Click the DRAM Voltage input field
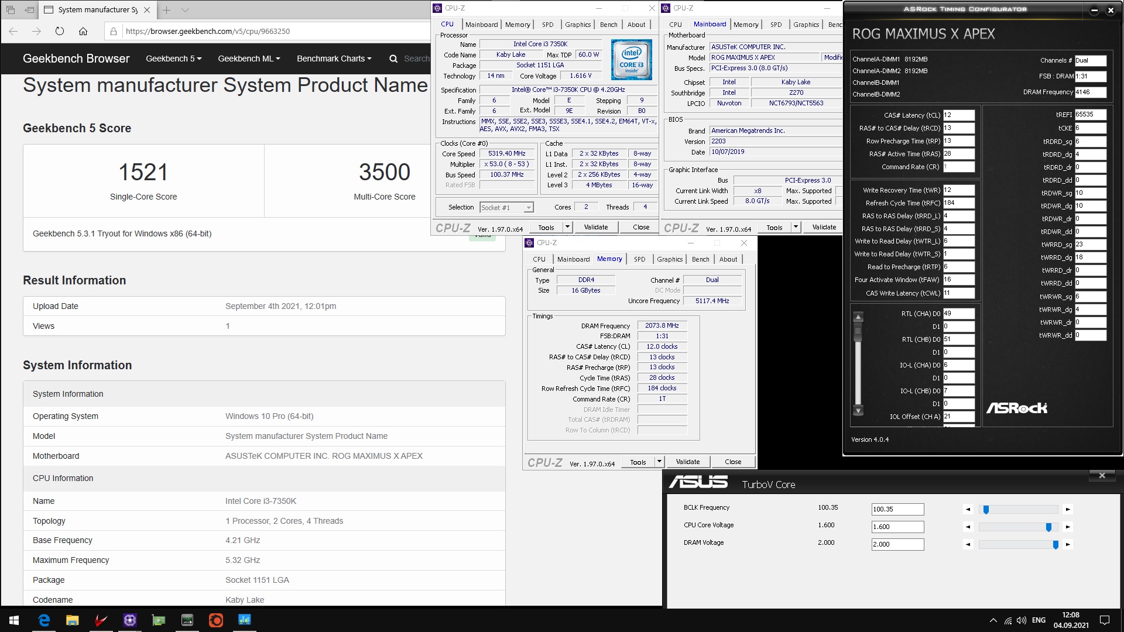The width and height of the screenshot is (1124, 632). point(897,544)
